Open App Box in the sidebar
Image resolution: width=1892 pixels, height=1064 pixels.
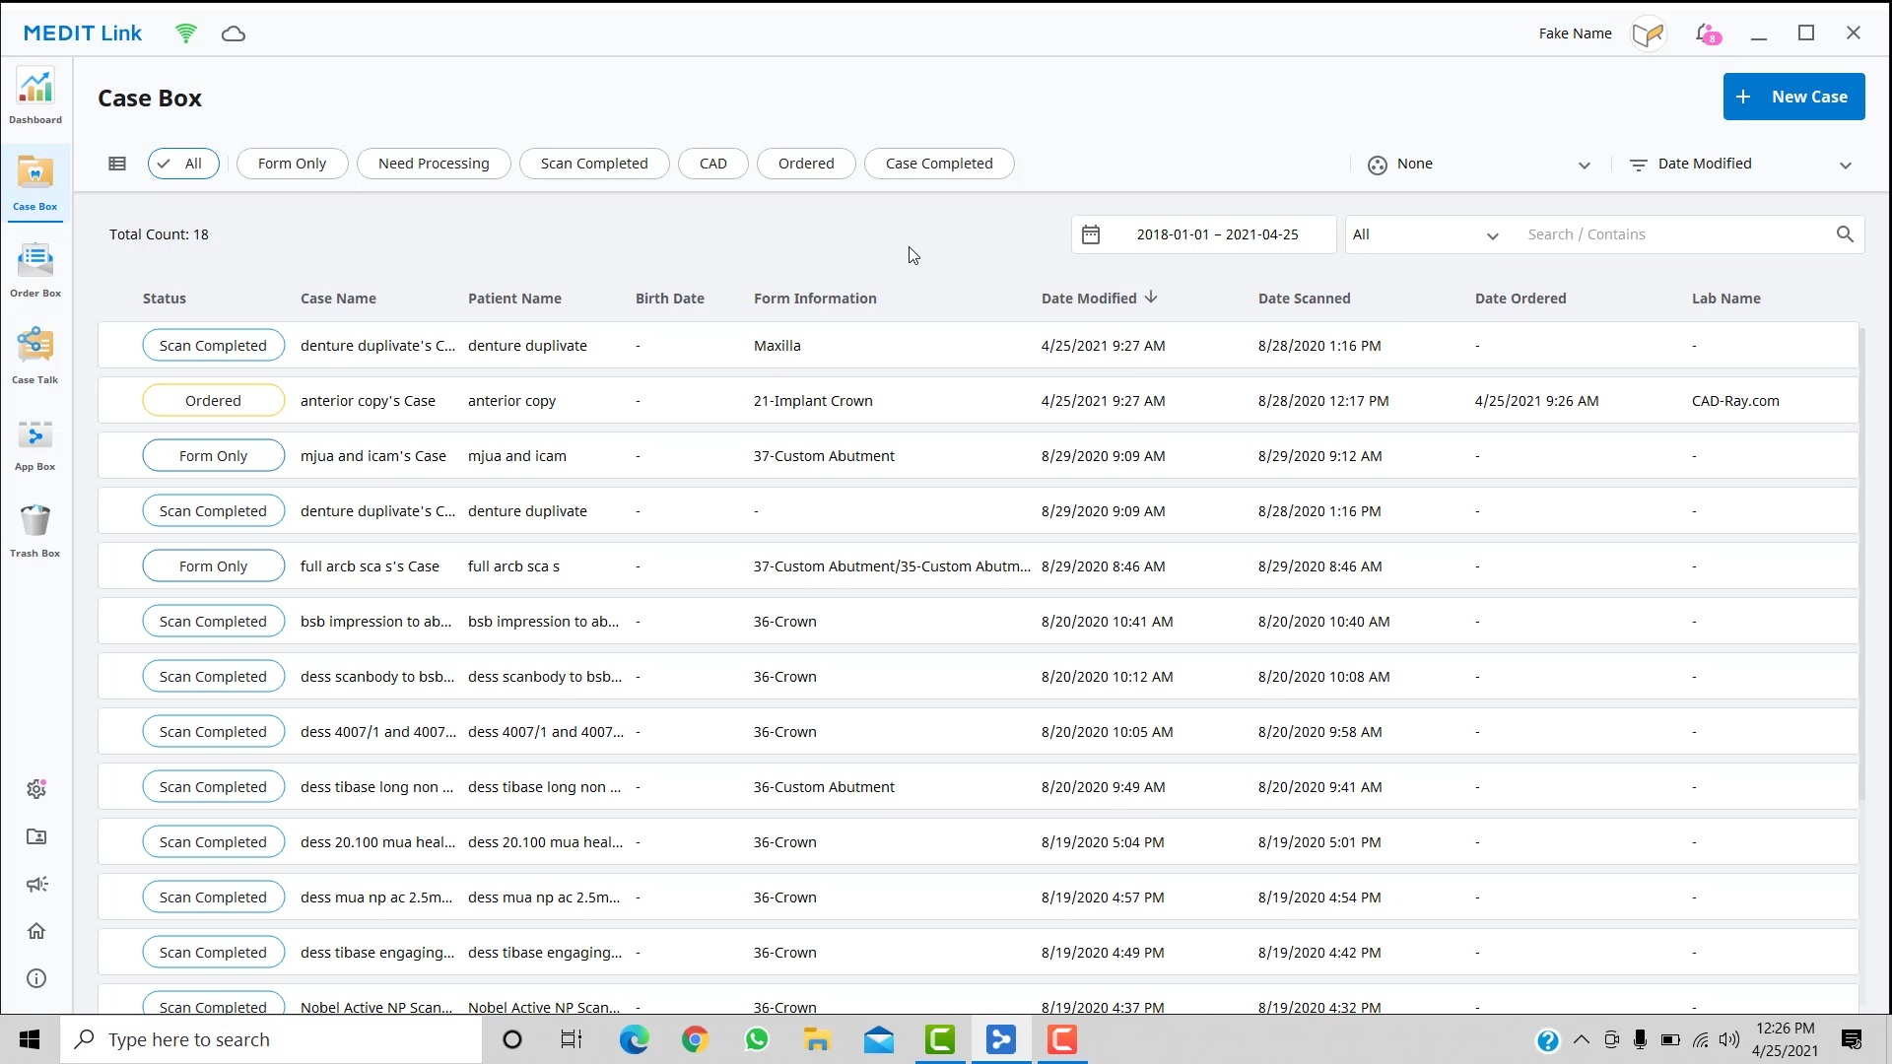[x=35, y=443]
